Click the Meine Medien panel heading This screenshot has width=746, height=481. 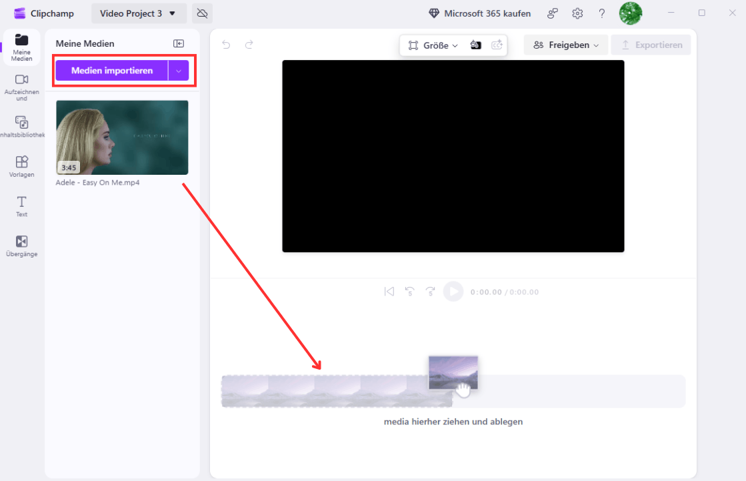(85, 43)
